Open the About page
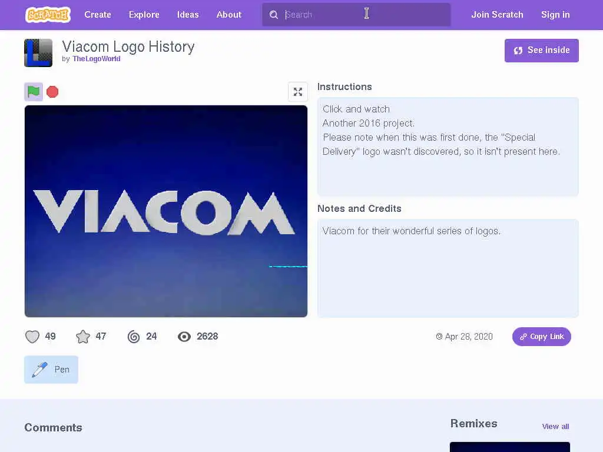Screen dimensions: 603x452 [229, 15]
